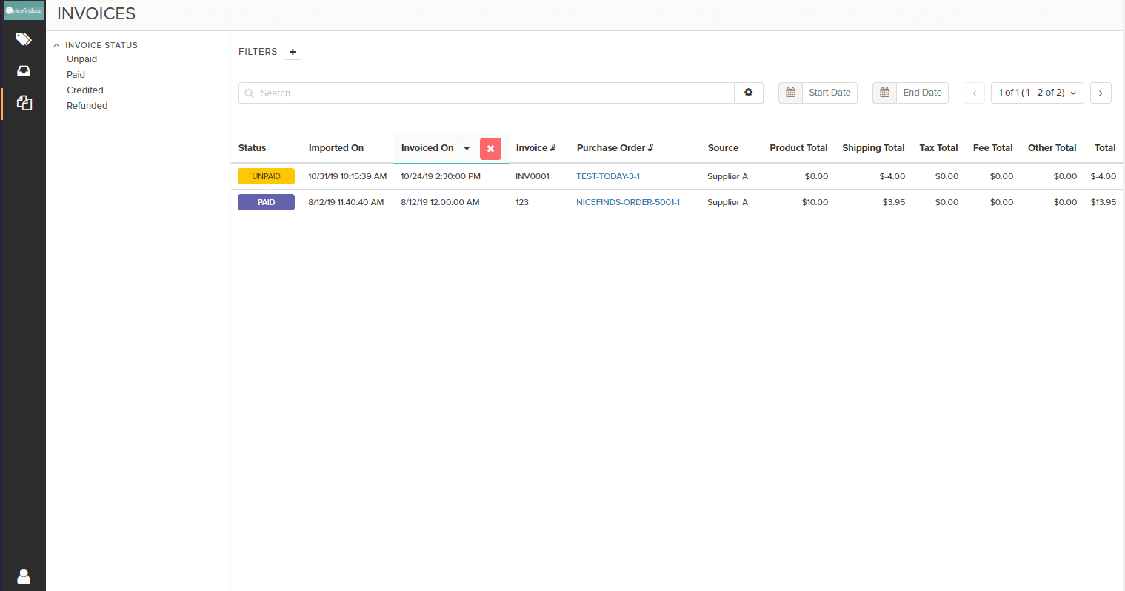Select invoice number 123
The image size is (1125, 591).
click(522, 202)
